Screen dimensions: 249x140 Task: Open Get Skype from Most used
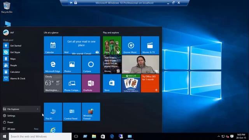[x=12, y=52]
